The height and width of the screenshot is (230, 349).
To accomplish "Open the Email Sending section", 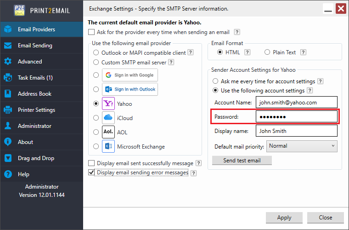I will pos(42,46).
